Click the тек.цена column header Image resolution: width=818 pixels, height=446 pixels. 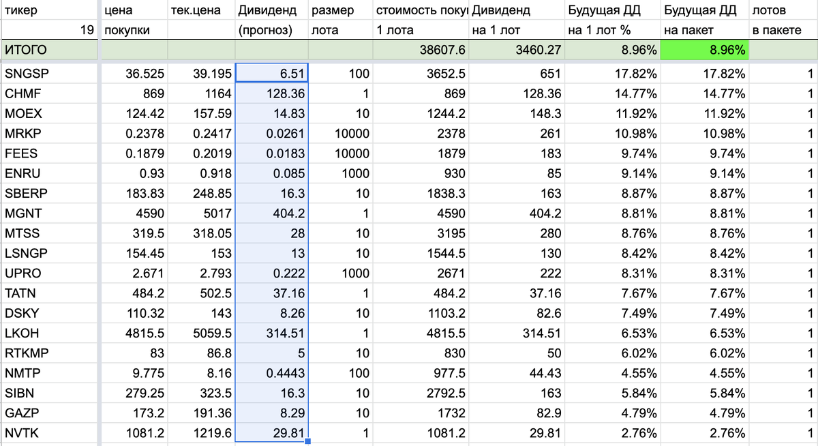pyautogui.click(x=201, y=11)
